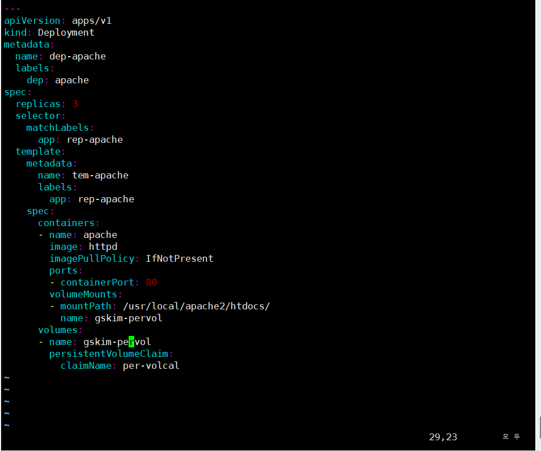Click the containerPort value 80
Image resolution: width=541 pixels, height=451 pixels.
(151, 283)
